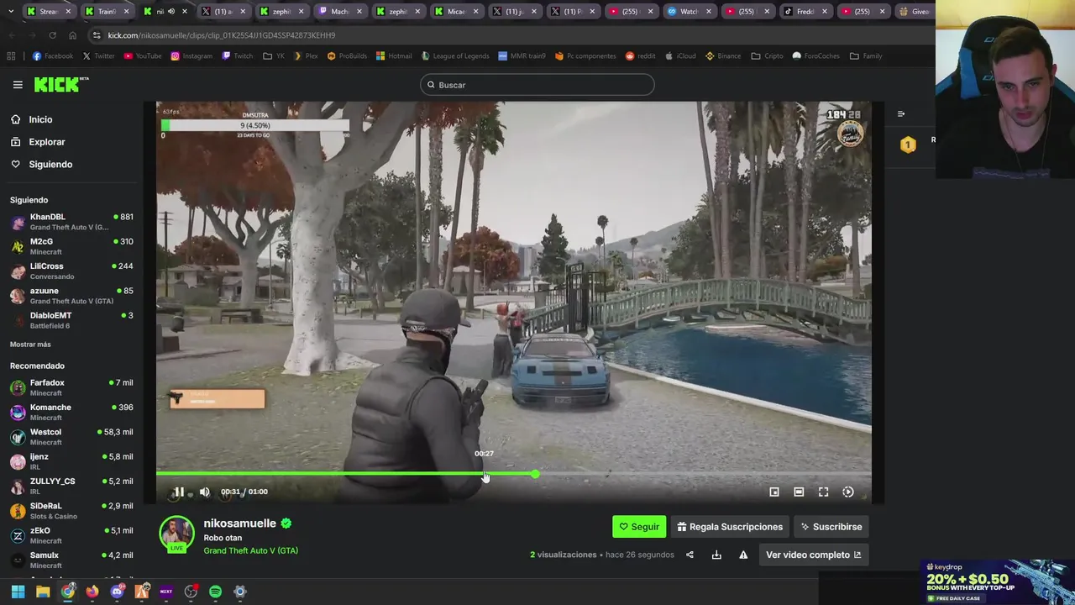Open the hamburger sidebar menu
Viewport: 1075px width, 605px height.
(18, 85)
